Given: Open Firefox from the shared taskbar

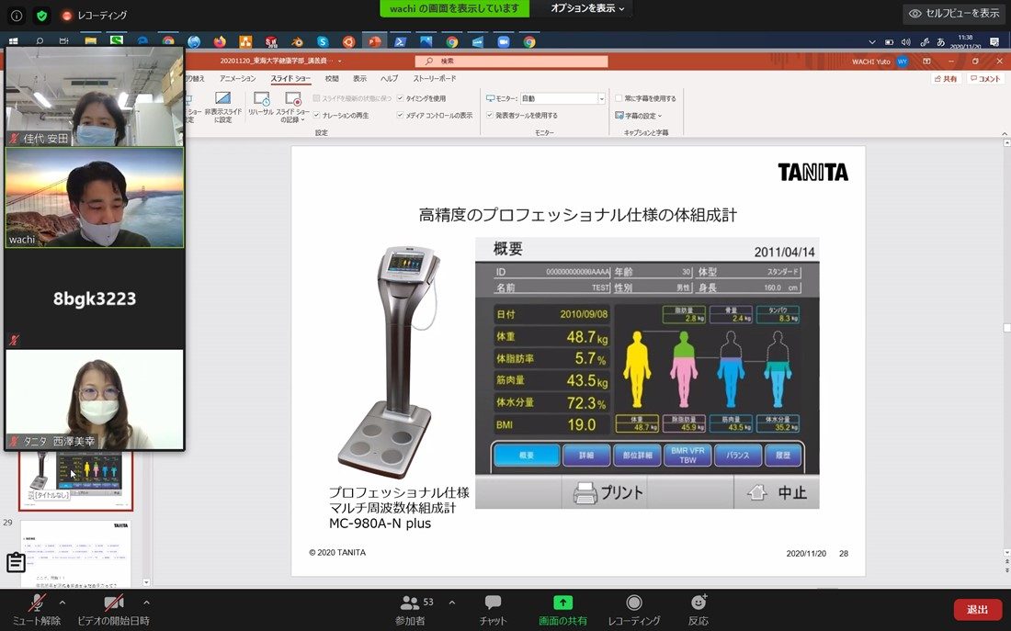Looking at the screenshot, I should pos(220,42).
